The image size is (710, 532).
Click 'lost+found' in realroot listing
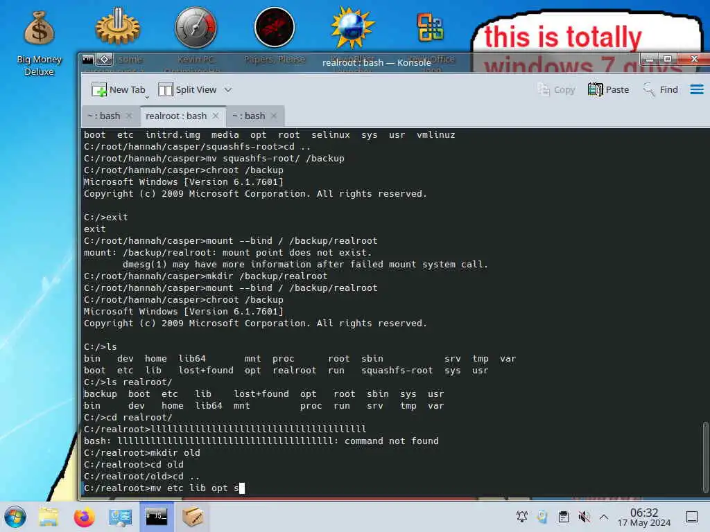click(261, 394)
